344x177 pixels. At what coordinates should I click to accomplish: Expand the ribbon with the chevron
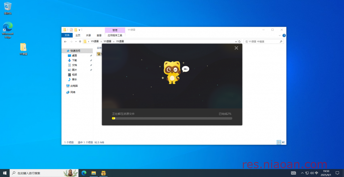(280, 35)
